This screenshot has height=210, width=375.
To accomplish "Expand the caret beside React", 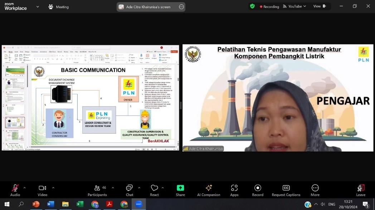I will click(x=162, y=188).
